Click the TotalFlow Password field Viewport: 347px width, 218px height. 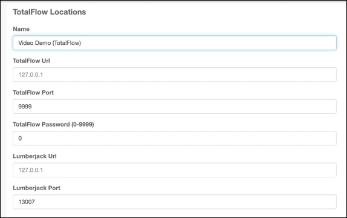pyautogui.click(x=175, y=138)
